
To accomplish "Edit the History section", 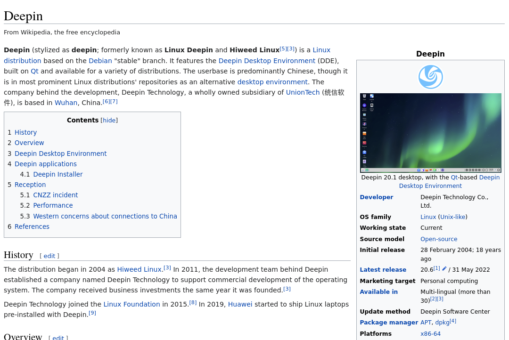I will 49,256.
